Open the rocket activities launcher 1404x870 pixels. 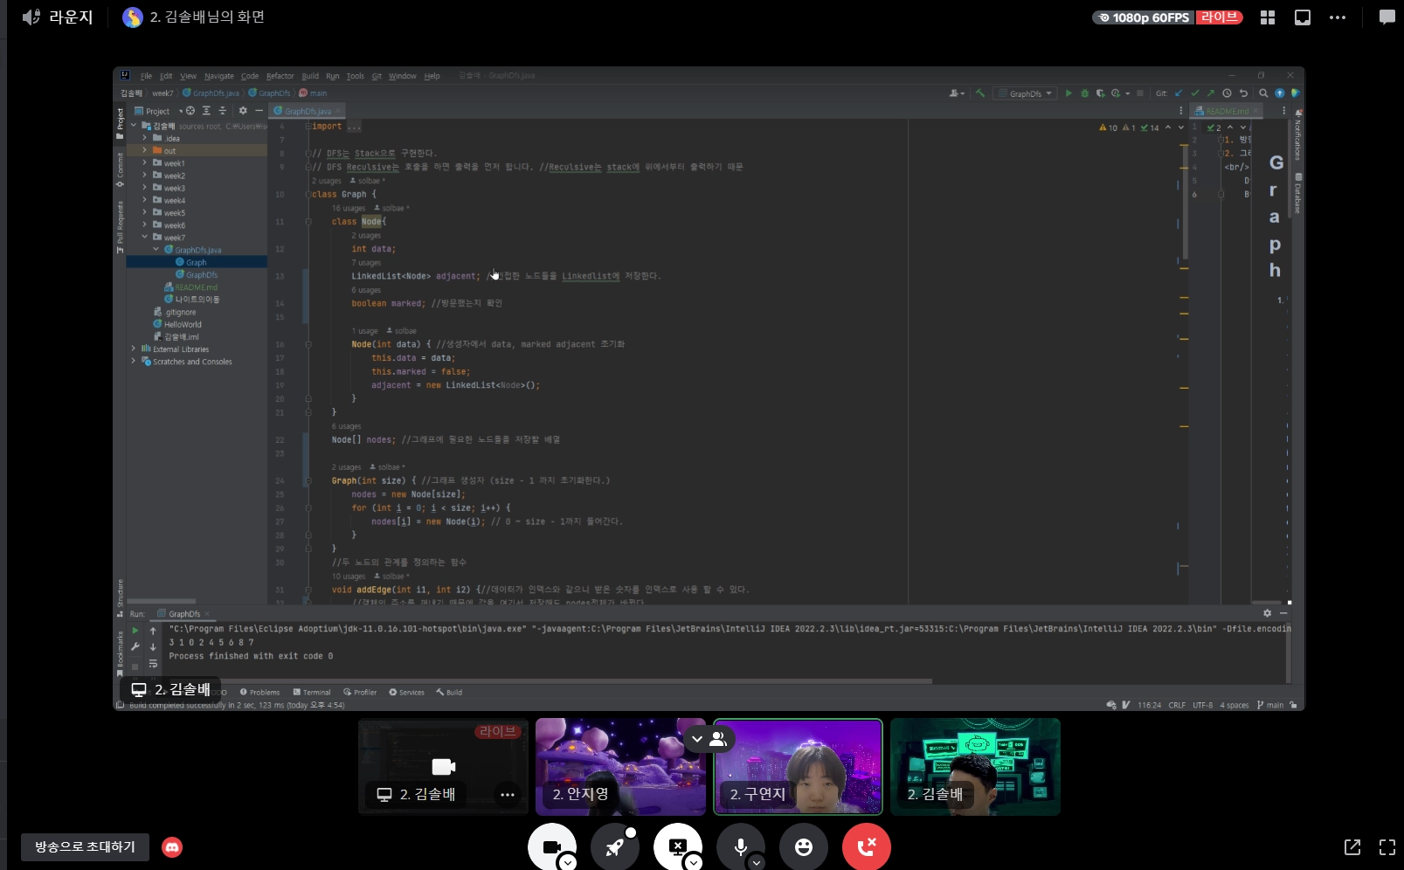click(x=614, y=846)
